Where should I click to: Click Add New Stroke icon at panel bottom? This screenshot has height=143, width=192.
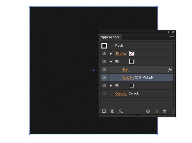104,111
